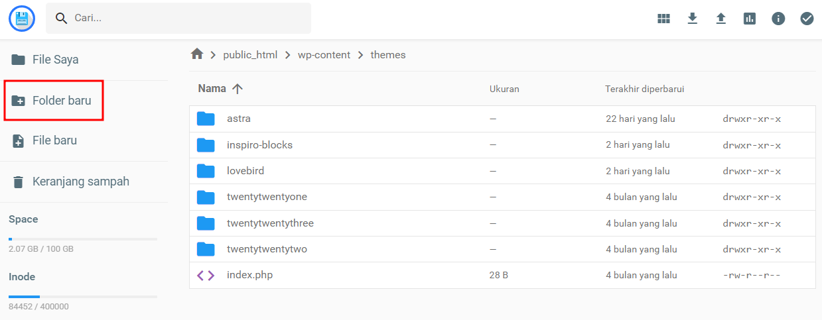Open File Saya in sidebar
The height and width of the screenshot is (320, 822).
pos(55,60)
